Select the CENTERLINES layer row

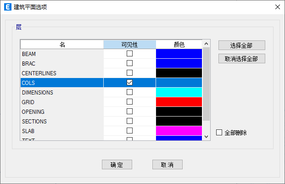[x=62, y=73]
